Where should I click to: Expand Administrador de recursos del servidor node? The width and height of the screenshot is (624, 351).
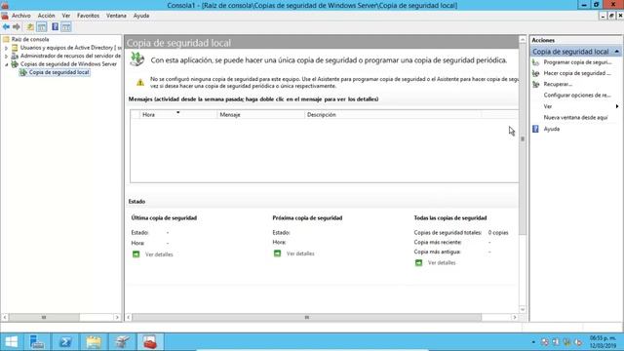6,57
